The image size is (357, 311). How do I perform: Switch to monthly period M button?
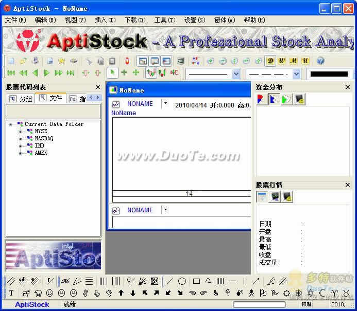[x=294, y=61]
